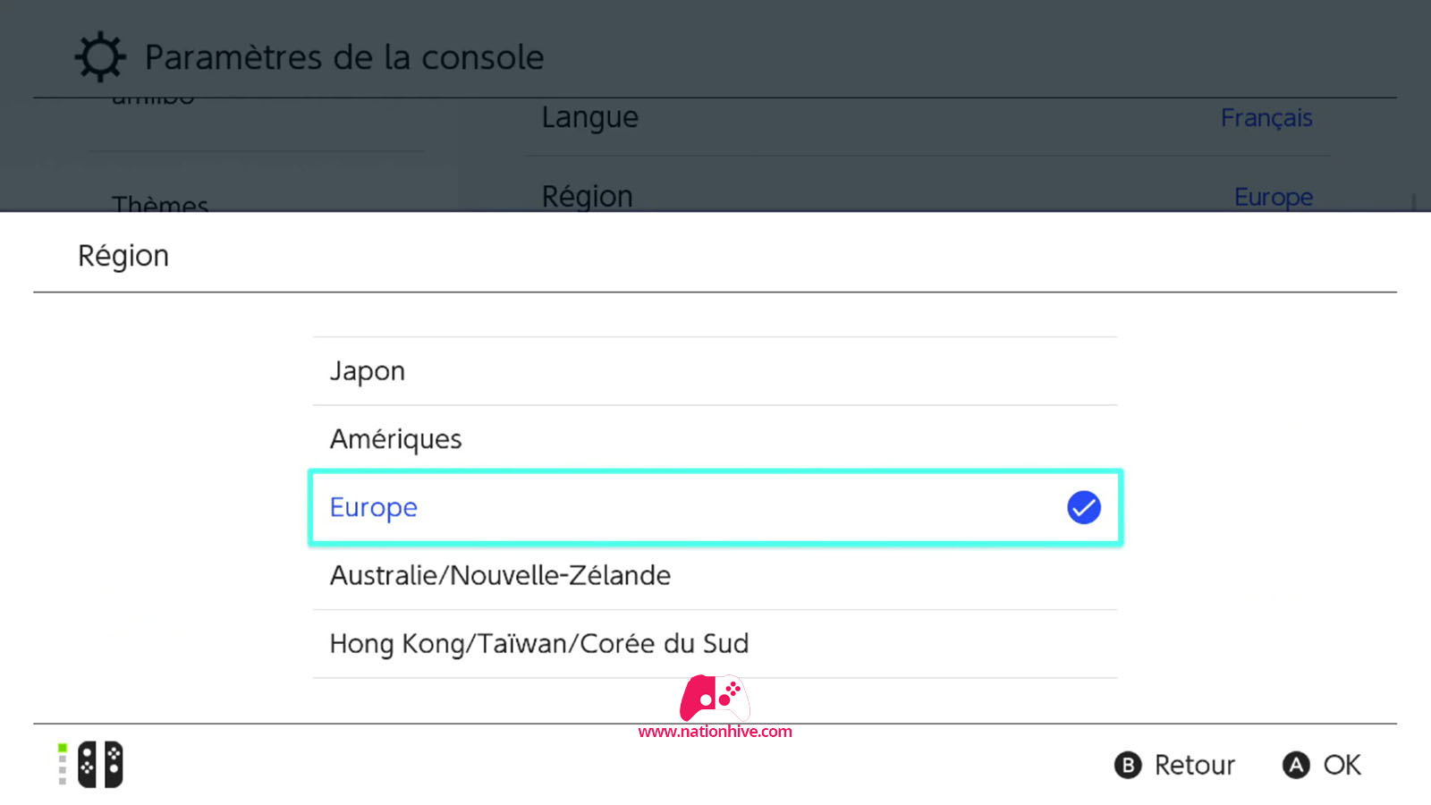Screen dimensions: 1431x805
Task: Click the battery level indicator dots
Action: [63, 765]
